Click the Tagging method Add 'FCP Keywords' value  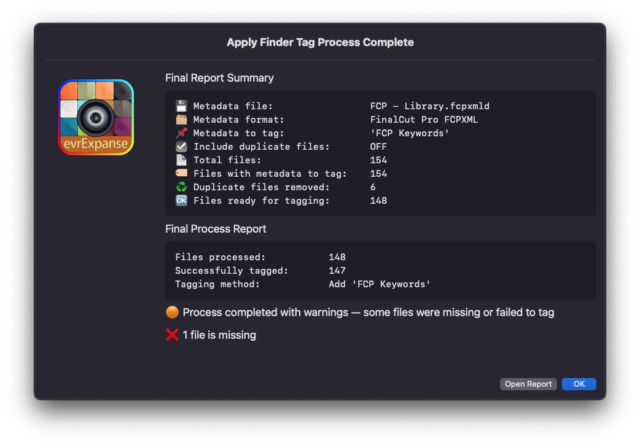point(380,284)
